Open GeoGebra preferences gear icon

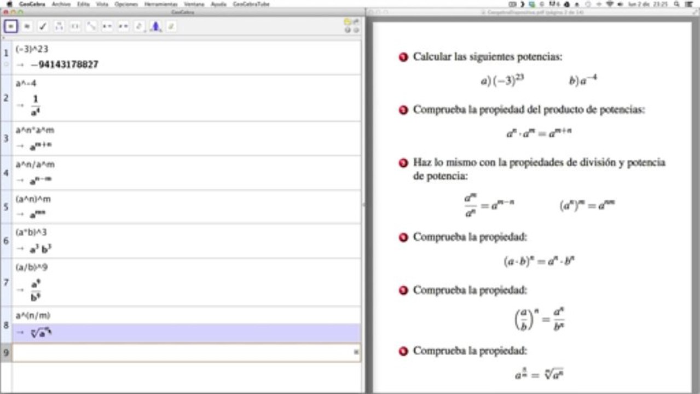tap(355, 30)
